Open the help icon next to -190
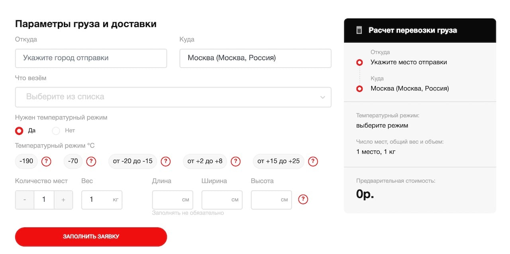 pyautogui.click(x=47, y=161)
